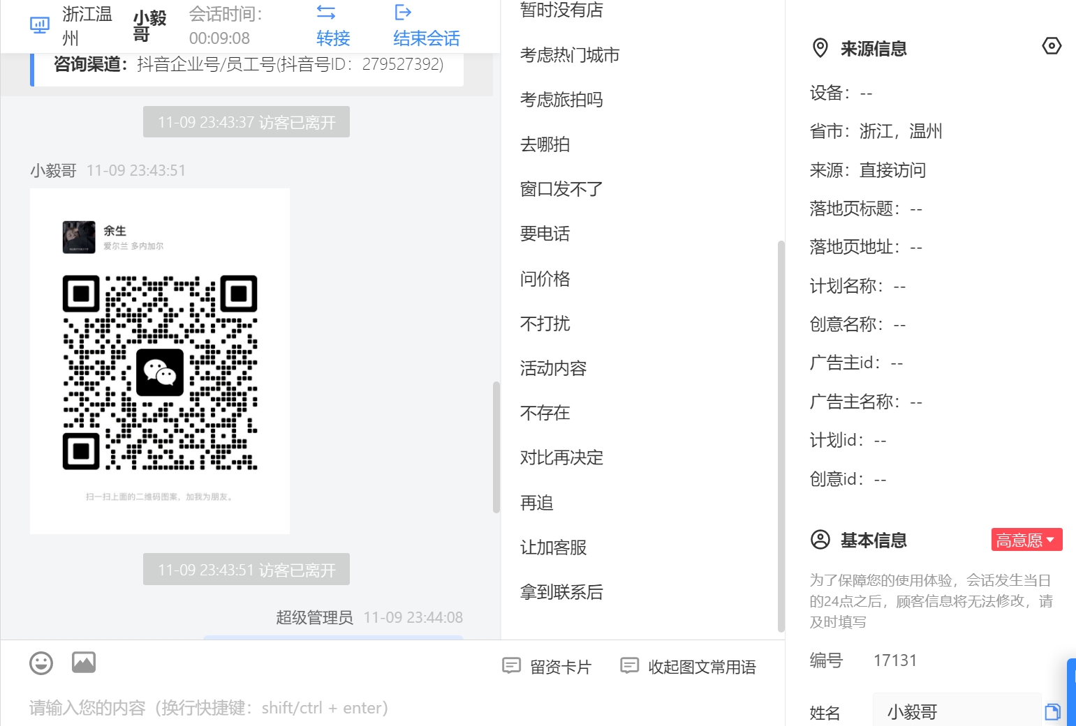The image size is (1076, 726).
Task: Click the 来源：直接访问 row
Action: point(868,170)
